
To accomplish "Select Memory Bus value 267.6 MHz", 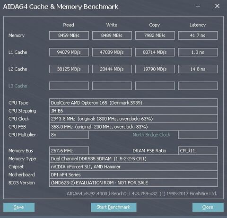I will pyautogui.click(x=69, y=151).
